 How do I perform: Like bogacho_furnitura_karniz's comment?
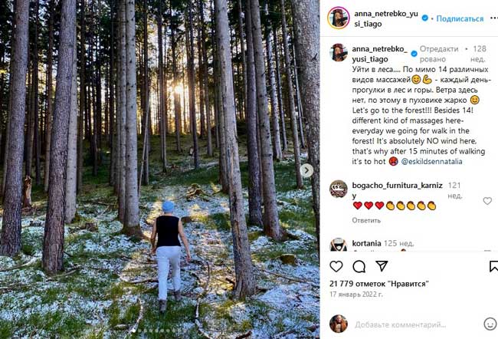pos(487,201)
